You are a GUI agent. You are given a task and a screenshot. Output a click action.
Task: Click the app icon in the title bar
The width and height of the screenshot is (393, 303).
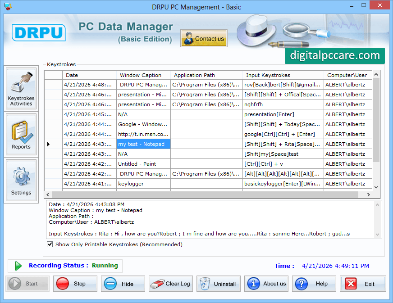8,7
